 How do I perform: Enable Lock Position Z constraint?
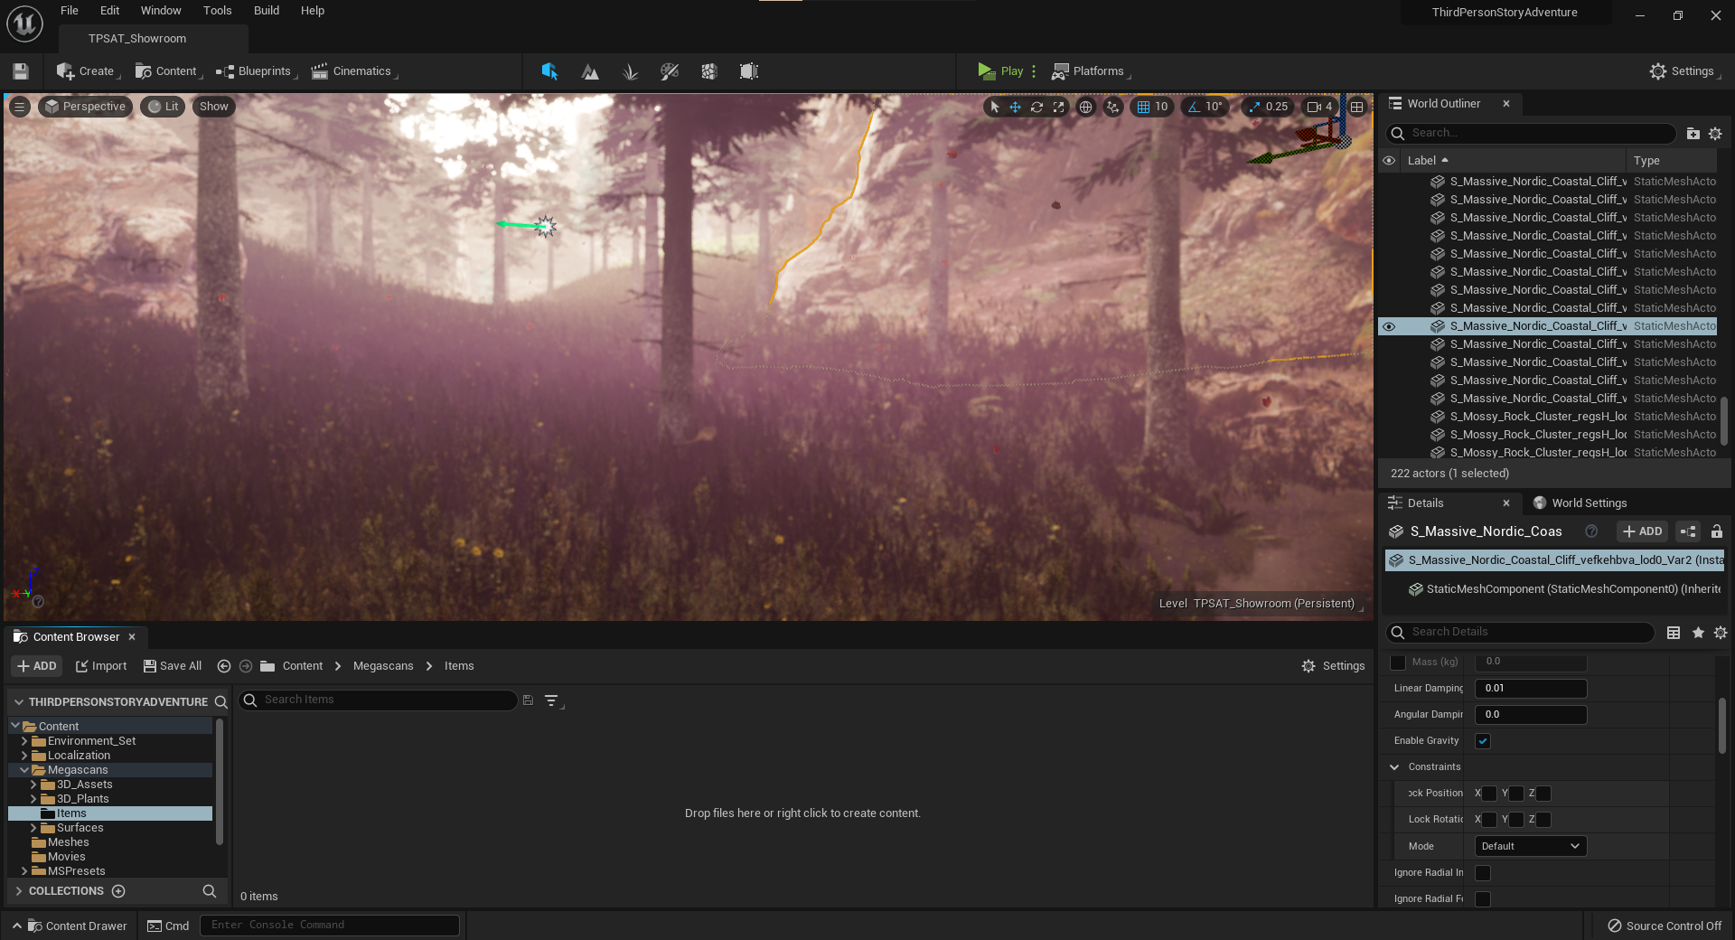(x=1543, y=794)
